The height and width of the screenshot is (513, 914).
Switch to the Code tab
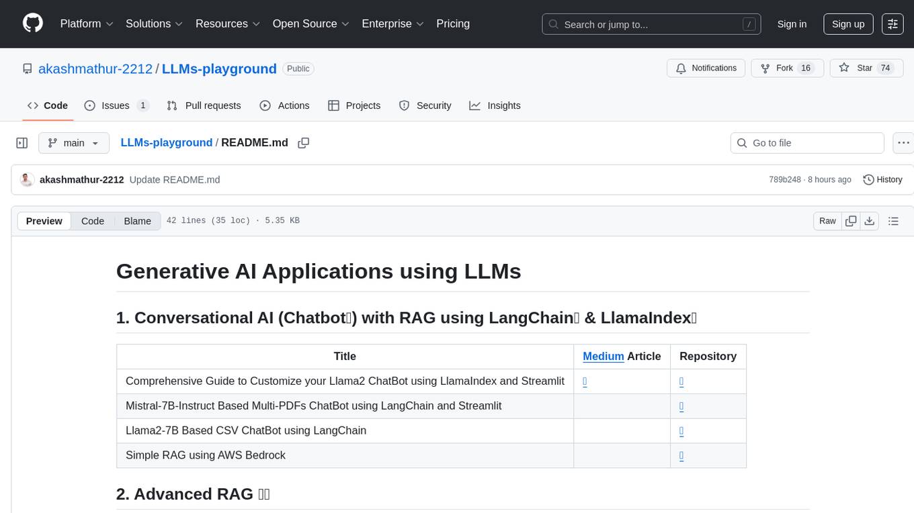(48, 105)
